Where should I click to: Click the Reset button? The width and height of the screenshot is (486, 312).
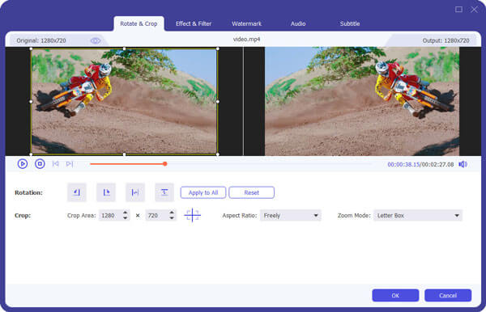251,192
